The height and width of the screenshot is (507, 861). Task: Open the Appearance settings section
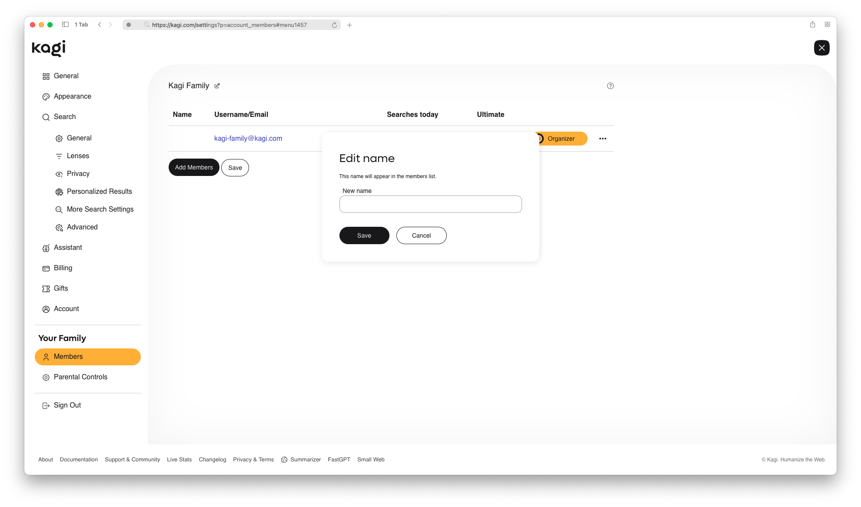(x=72, y=96)
